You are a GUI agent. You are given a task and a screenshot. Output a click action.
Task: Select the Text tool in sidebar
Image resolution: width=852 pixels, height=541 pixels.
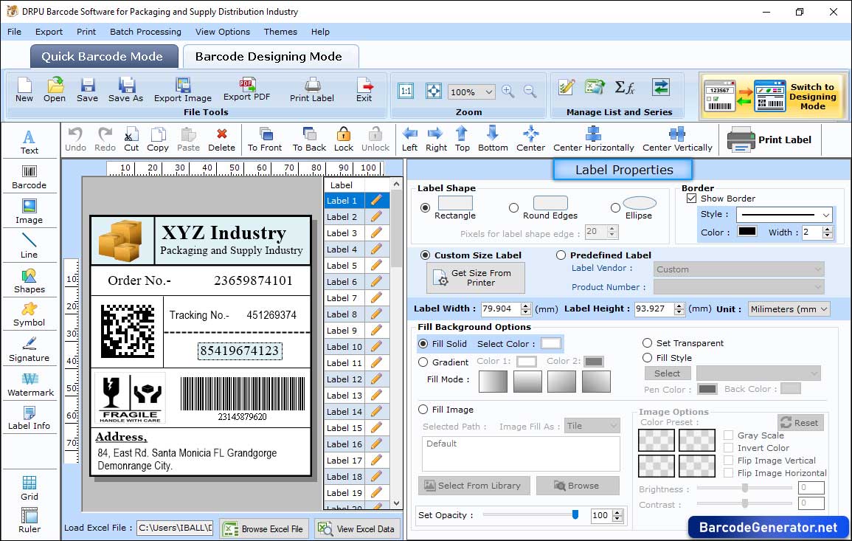30,142
